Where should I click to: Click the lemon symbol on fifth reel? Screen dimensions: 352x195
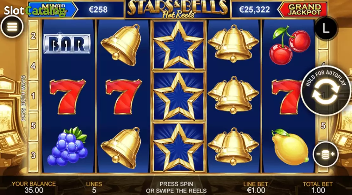click(x=290, y=146)
